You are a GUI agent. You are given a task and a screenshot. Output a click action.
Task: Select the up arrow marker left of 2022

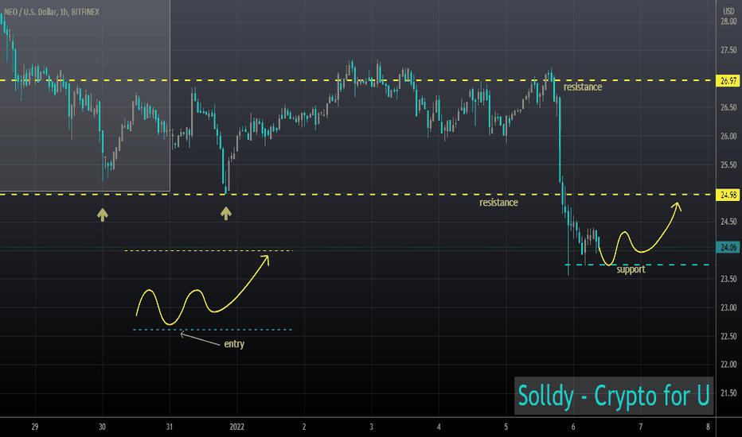(x=226, y=214)
